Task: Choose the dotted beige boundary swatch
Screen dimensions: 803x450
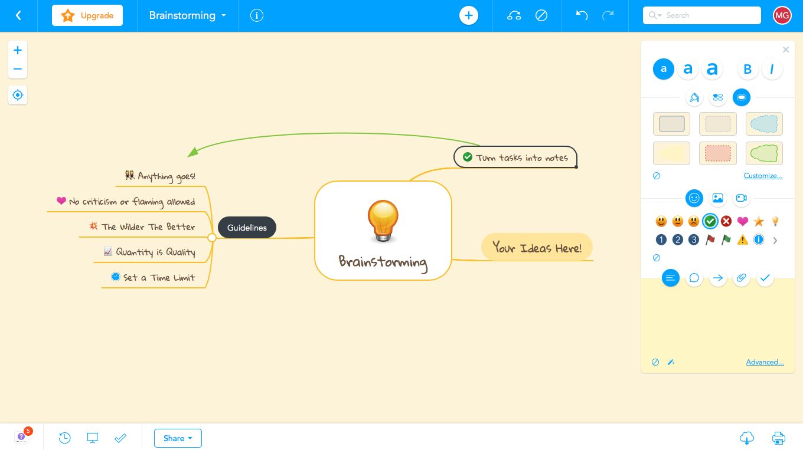Action: coord(718,124)
